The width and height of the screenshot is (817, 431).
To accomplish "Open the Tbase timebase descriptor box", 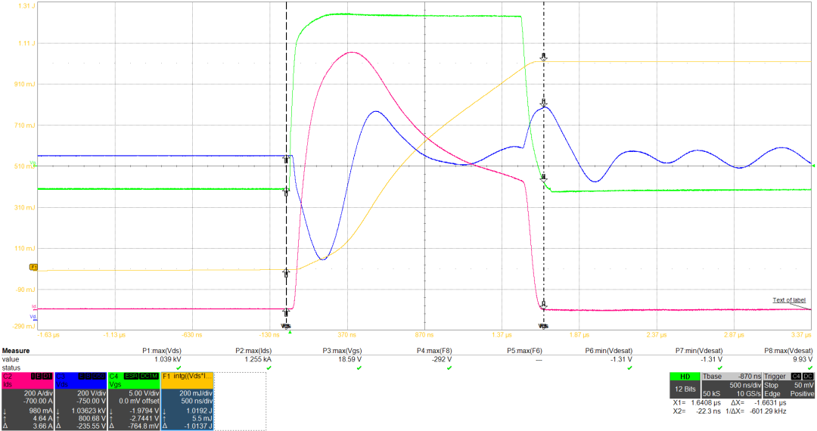I will tap(732, 385).
